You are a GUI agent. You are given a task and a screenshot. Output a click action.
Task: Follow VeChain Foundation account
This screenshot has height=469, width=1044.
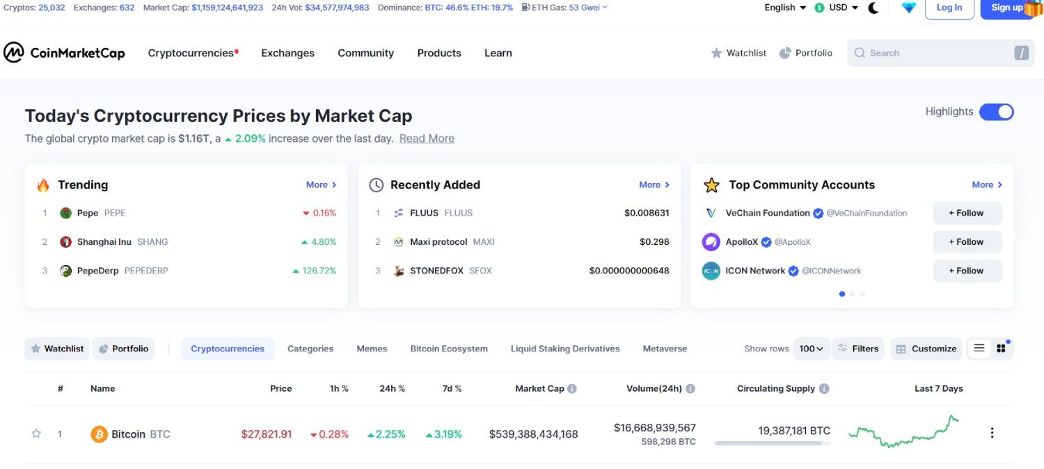tap(967, 213)
